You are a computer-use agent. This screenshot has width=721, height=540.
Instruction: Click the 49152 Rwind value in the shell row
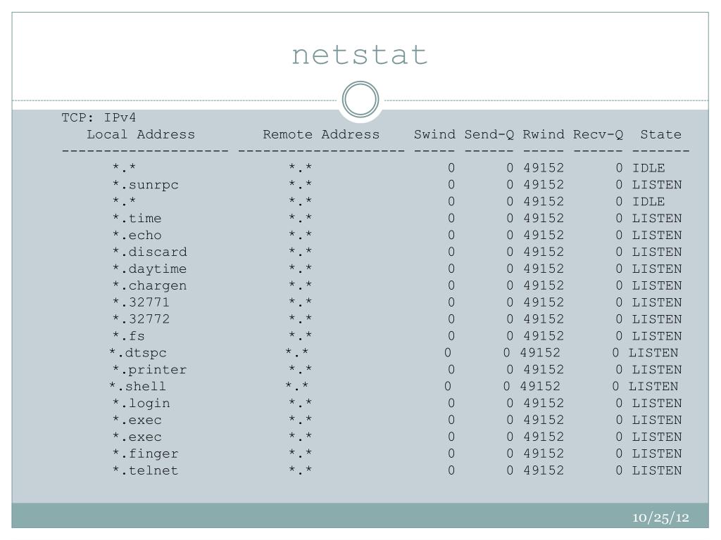(x=540, y=387)
